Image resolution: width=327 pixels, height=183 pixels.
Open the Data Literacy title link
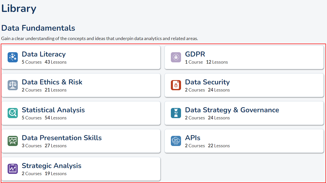44,54
